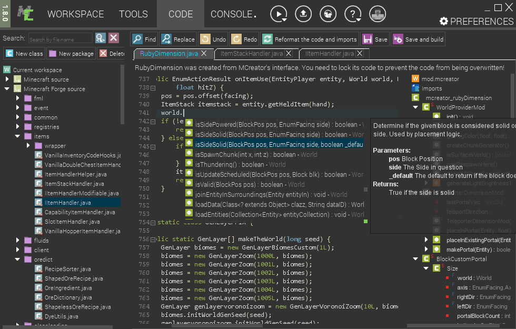
Task: Click the question mark help icon
Action: (352, 14)
